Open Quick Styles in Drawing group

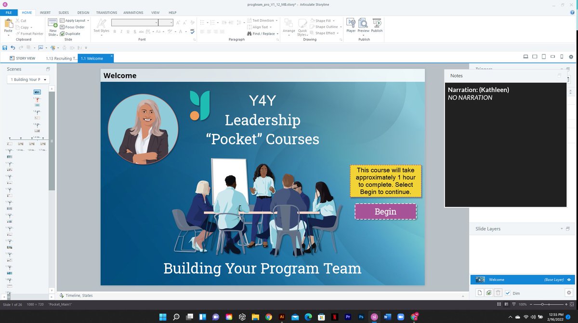click(x=302, y=27)
